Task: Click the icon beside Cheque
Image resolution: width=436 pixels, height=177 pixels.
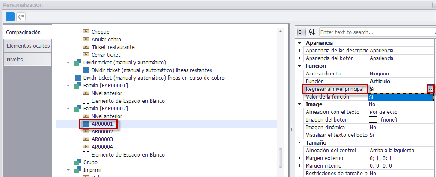Action: coord(86,32)
